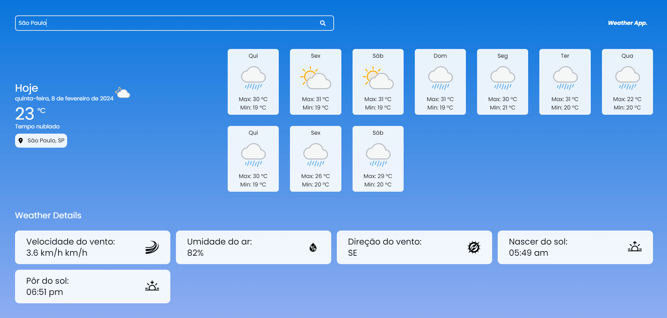Click the rainy cloud icon on Dom's card
Screen dimensions: 667x318
click(x=440, y=78)
